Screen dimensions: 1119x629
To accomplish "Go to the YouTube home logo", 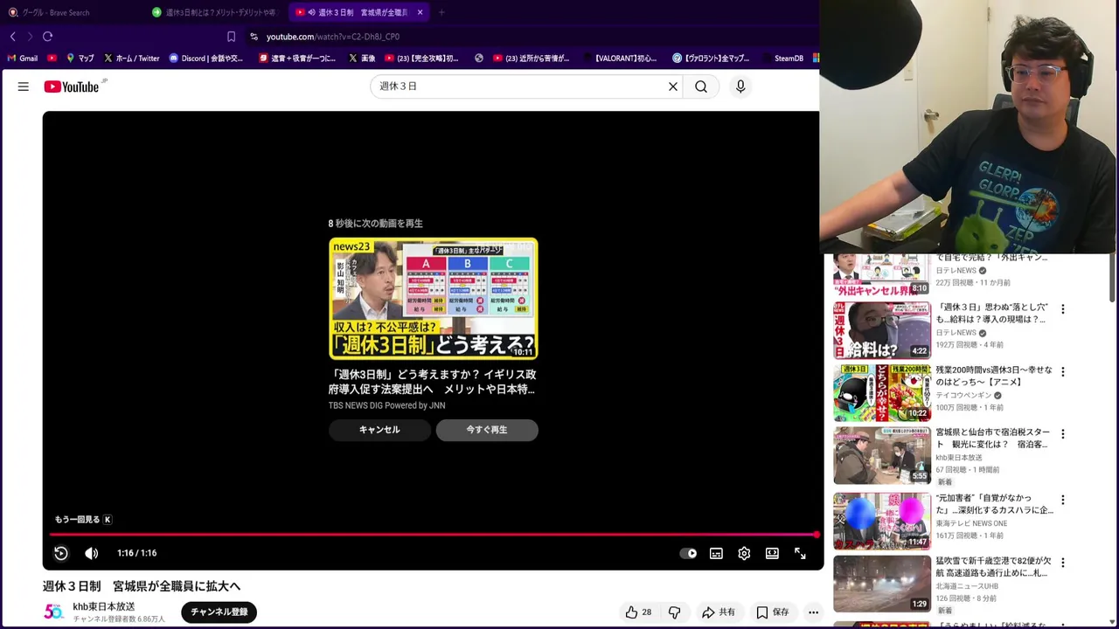I will (x=72, y=86).
